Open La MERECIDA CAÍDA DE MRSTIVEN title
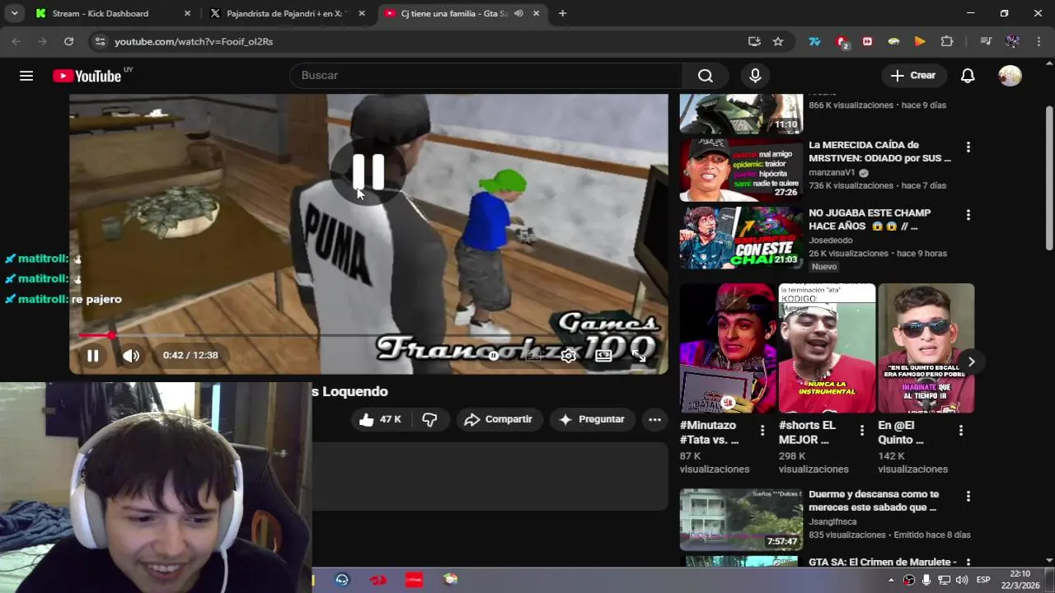1055x593 pixels. tap(879, 152)
